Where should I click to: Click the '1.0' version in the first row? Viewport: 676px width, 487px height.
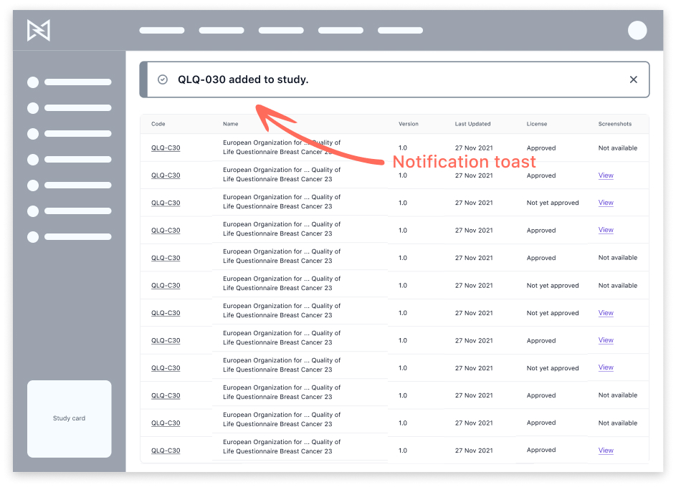tap(403, 148)
